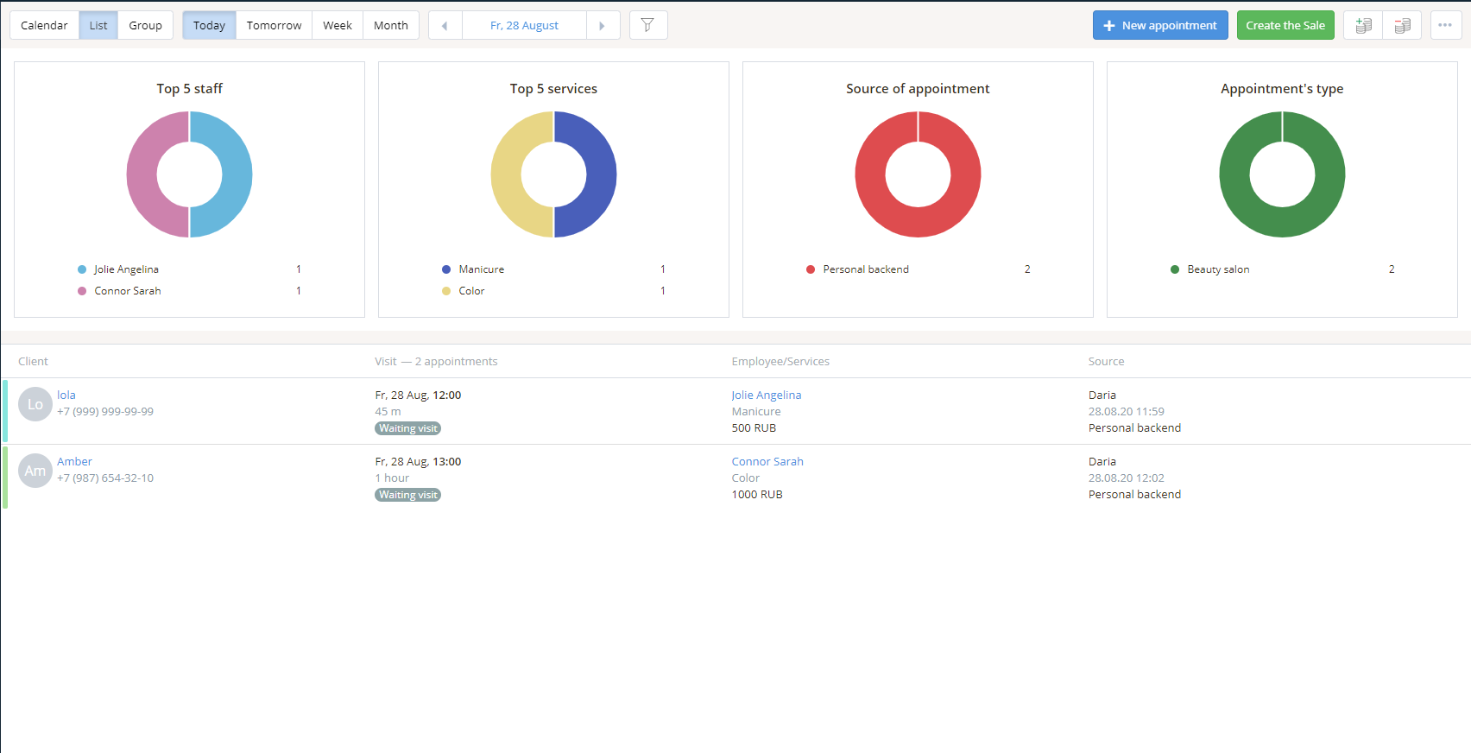Select the Today period
The image size is (1471, 753).
[x=209, y=25]
